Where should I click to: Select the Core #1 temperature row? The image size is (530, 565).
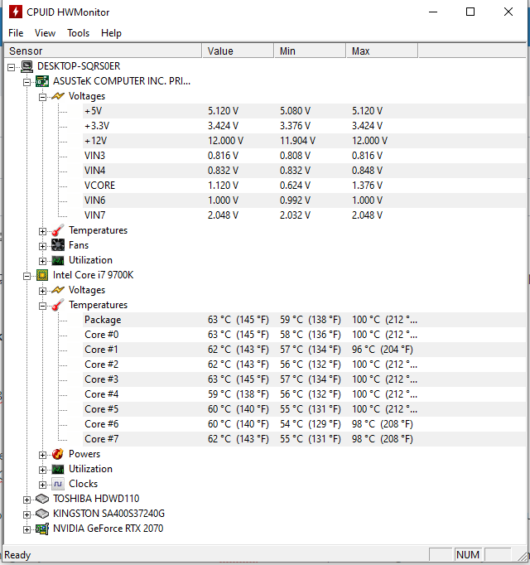point(304,350)
